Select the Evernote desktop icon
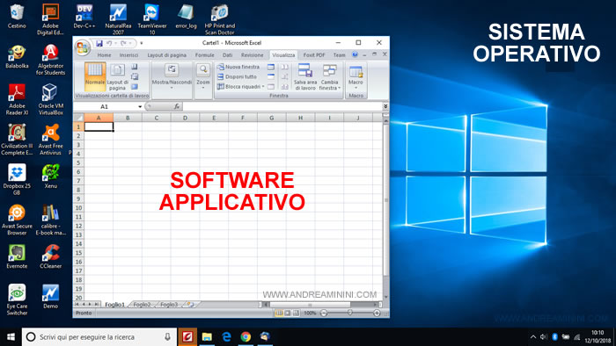Image resolution: width=616 pixels, height=346 pixels. point(17,256)
